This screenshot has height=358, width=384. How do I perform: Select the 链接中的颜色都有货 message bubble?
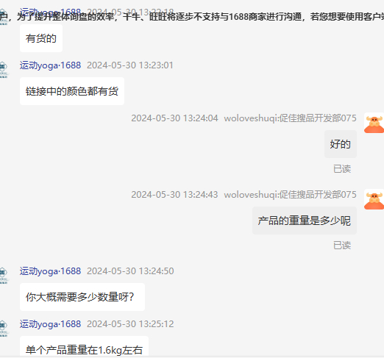coord(72,91)
